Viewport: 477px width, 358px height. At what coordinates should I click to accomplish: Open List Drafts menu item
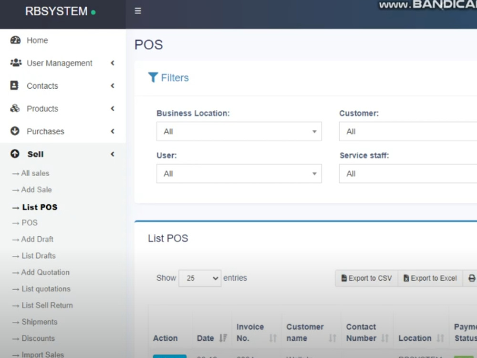(x=39, y=256)
